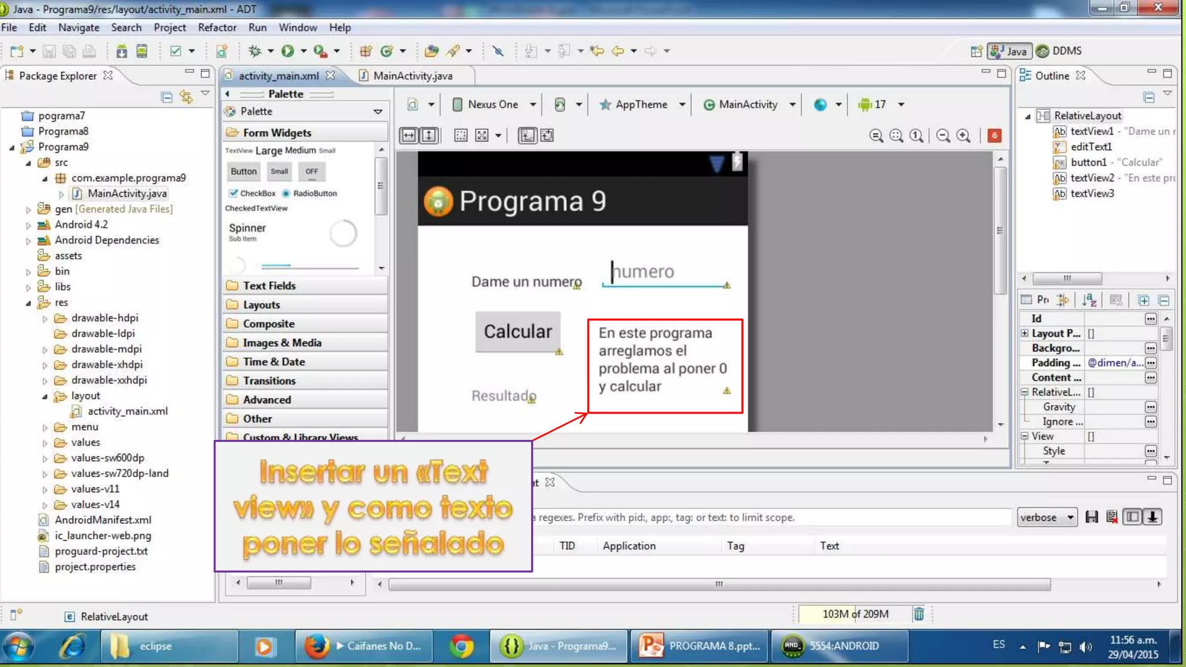Zoom out the layout canvas
The height and width of the screenshot is (667, 1186).
pyautogui.click(x=943, y=135)
